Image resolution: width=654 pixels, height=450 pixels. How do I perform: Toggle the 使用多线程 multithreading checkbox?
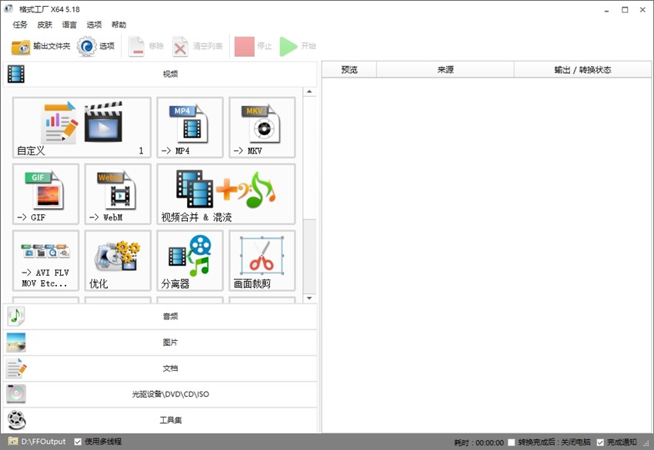click(77, 442)
